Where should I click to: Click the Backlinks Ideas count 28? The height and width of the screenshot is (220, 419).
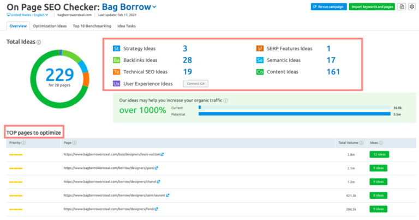187,60
